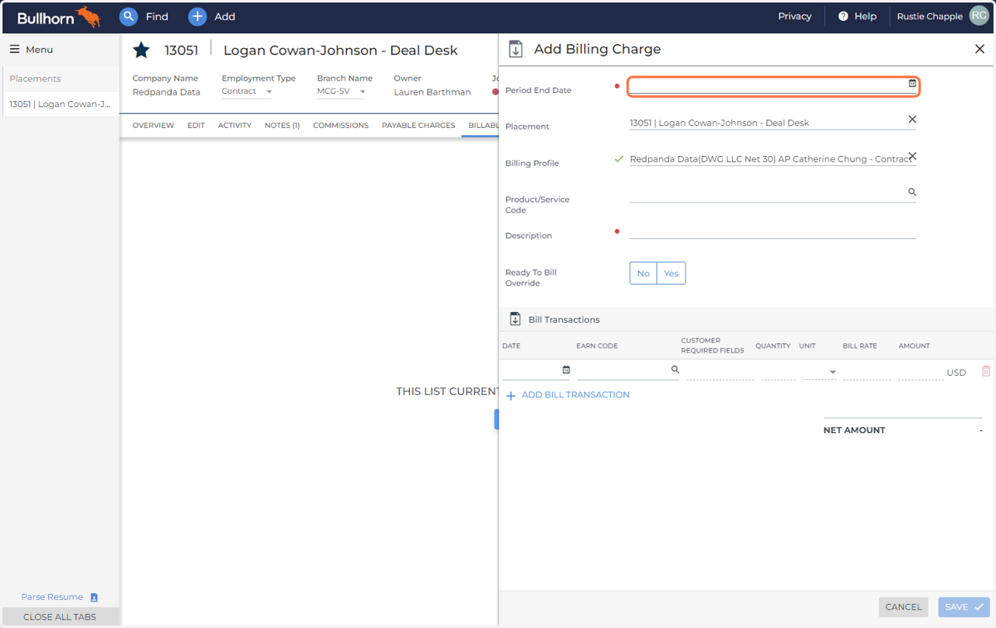Click the Description input field
This screenshot has width=996, height=628.
(773, 231)
